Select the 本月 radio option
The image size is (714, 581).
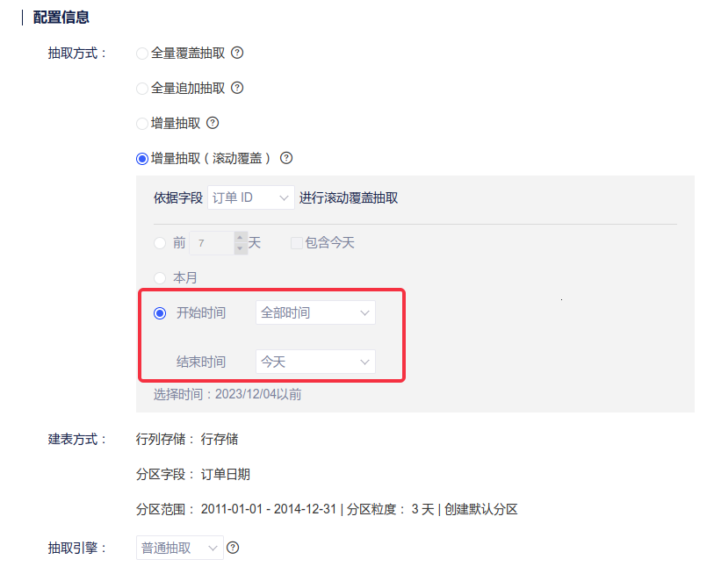(x=160, y=278)
